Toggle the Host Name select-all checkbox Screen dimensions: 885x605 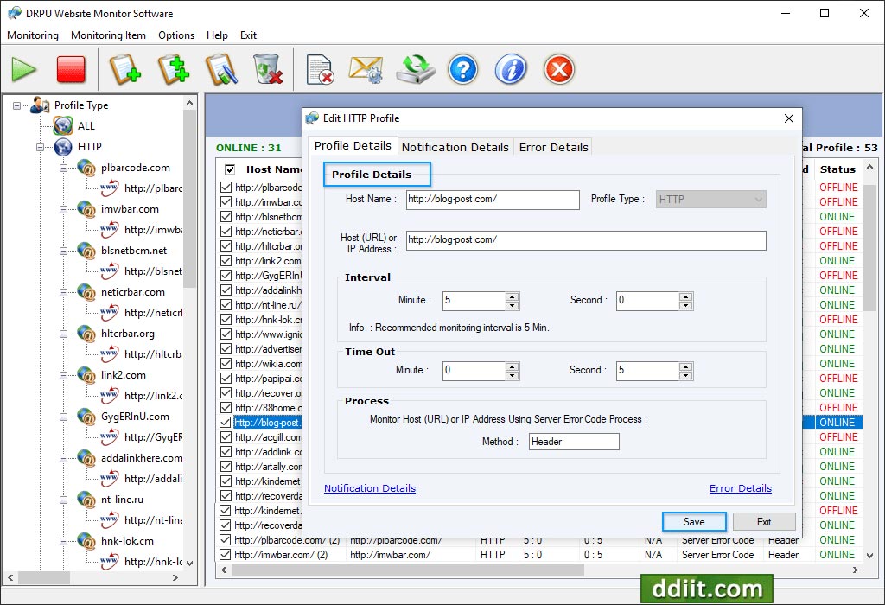[x=229, y=169]
